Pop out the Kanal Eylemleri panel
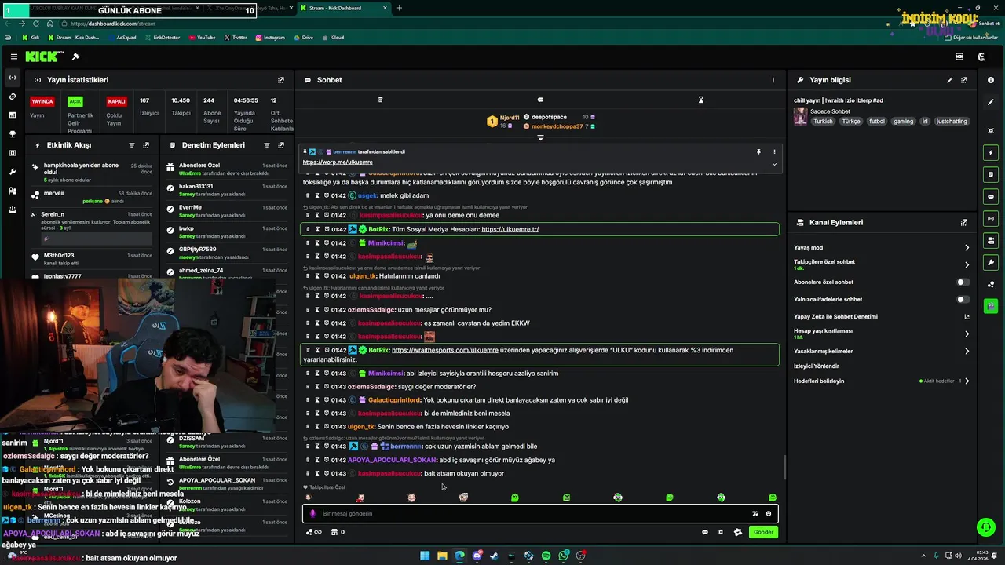This screenshot has width=1005, height=565. [x=964, y=223]
